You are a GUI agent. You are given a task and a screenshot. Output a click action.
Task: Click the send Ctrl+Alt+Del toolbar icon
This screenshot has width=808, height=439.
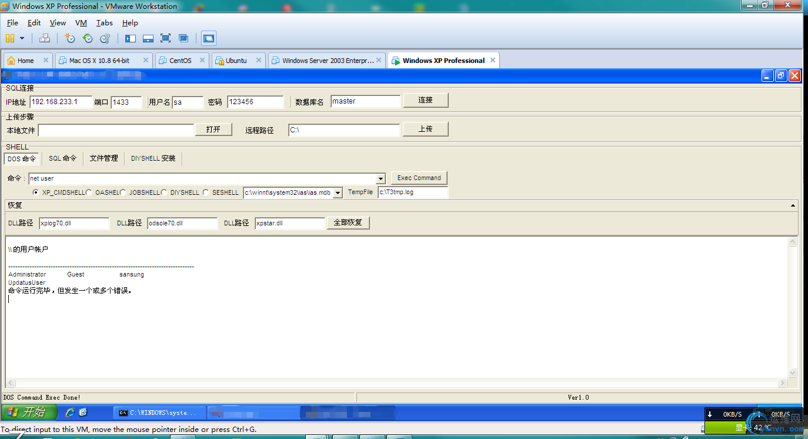(45, 38)
